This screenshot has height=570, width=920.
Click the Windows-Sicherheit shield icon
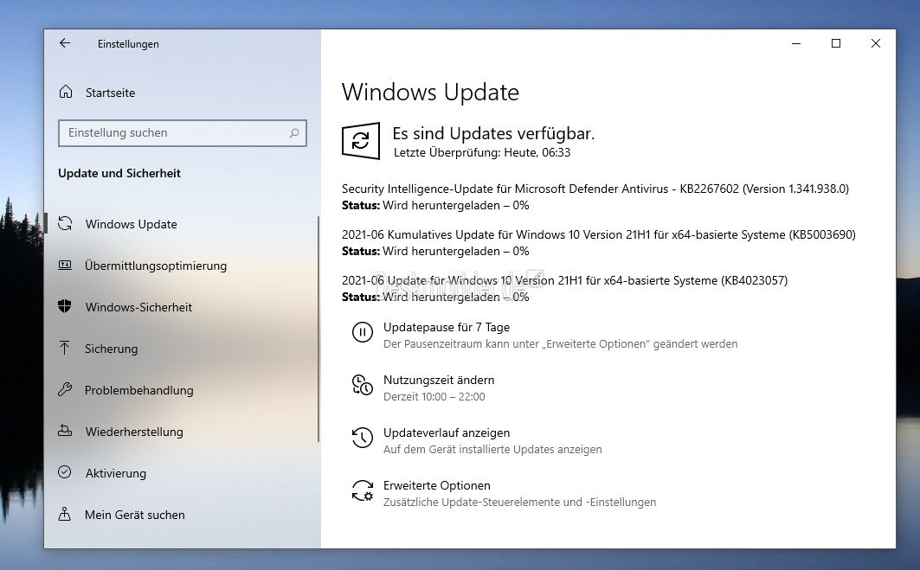point(65,306)
